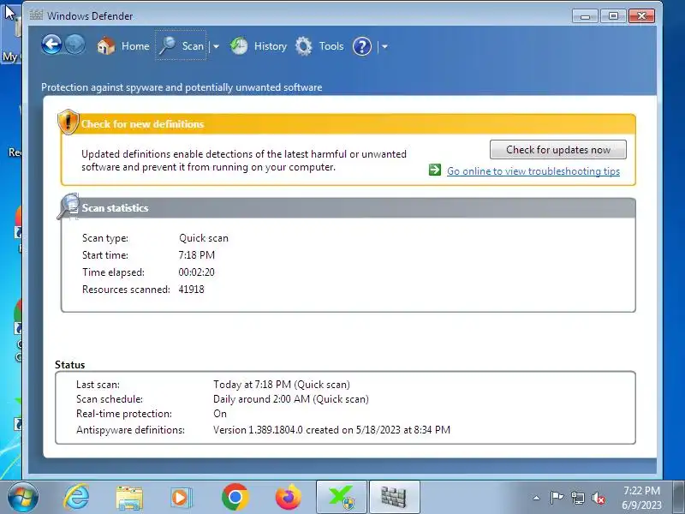Show hidden tray icons arrow
685x514 pixels.
coord(537,498)
